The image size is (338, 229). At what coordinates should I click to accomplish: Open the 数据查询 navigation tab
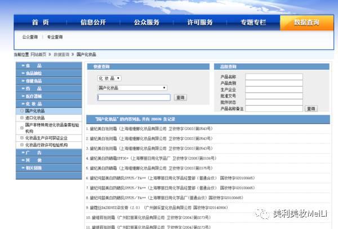(306, 23)
